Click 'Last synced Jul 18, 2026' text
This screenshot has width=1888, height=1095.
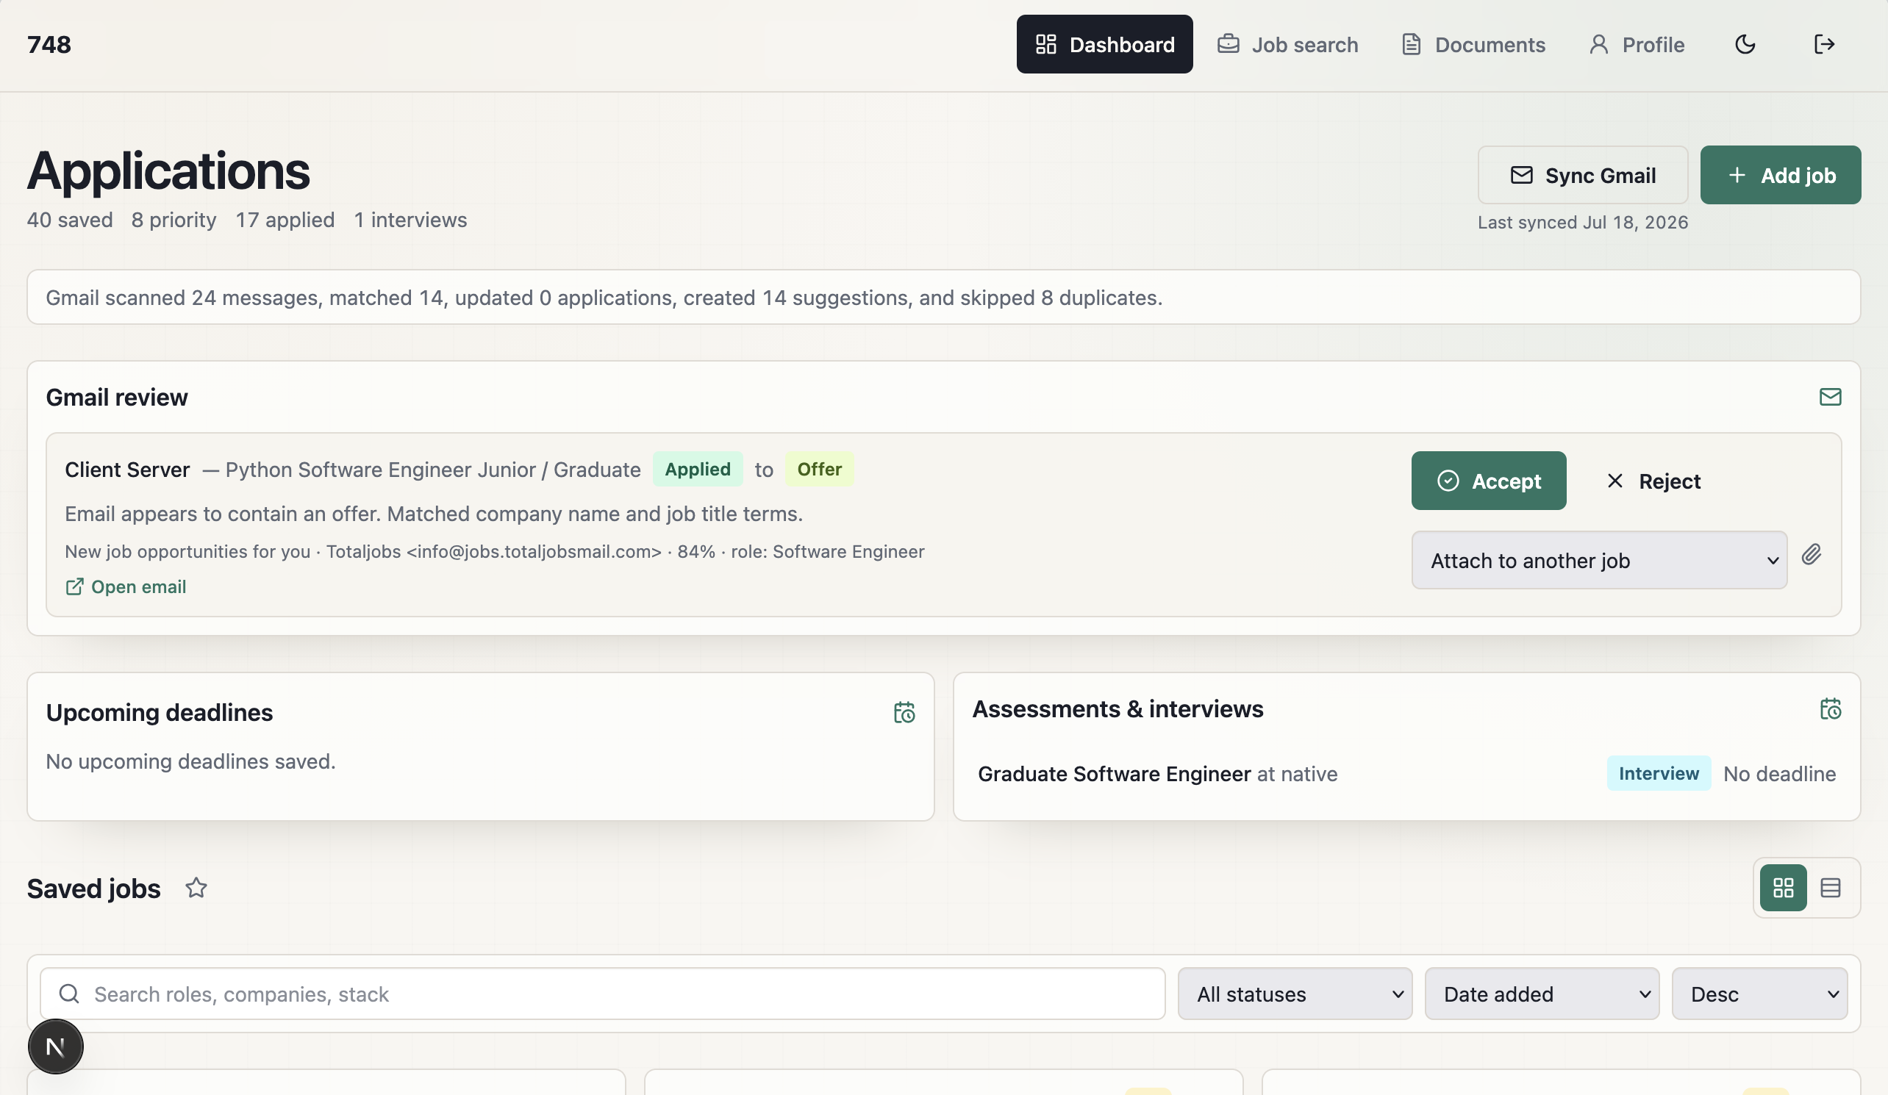pos(1582,223)
